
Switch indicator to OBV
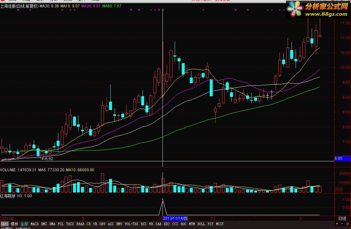tap(103, 224)
